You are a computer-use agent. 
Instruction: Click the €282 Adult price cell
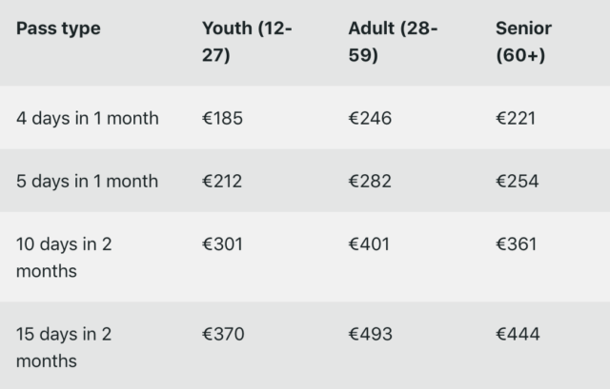370,181
